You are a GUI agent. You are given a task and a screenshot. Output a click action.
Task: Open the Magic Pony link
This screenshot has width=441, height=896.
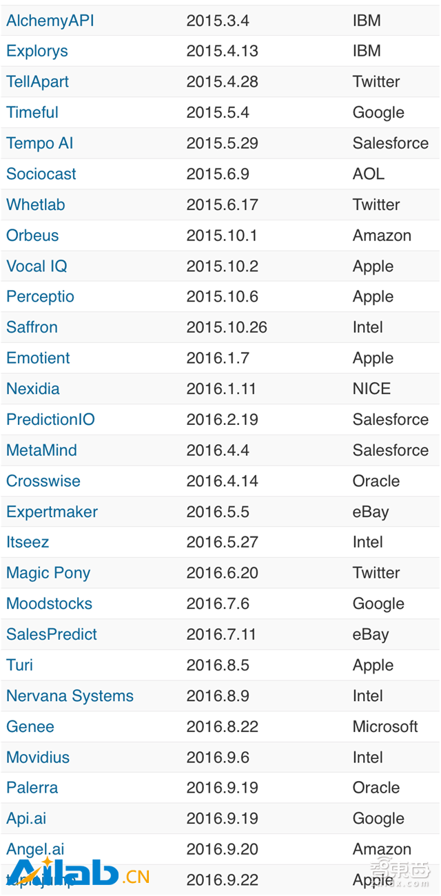pos(48,573)
